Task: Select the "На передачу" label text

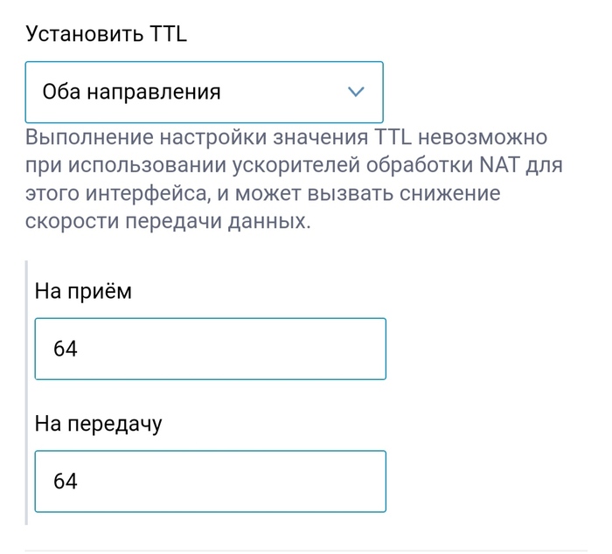Action: pos(99,424)
